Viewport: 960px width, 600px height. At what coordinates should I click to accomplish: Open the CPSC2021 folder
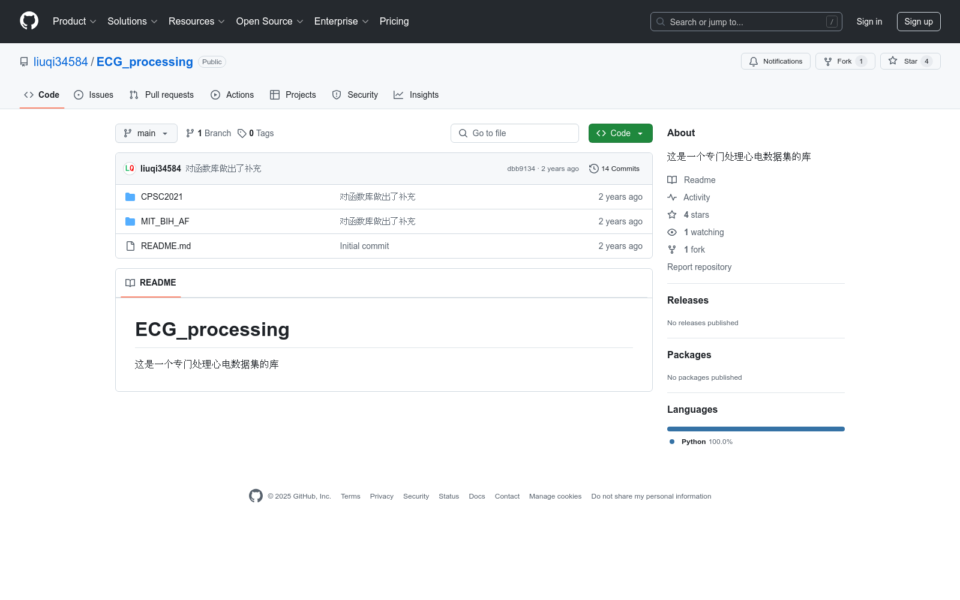pos(162,197)
